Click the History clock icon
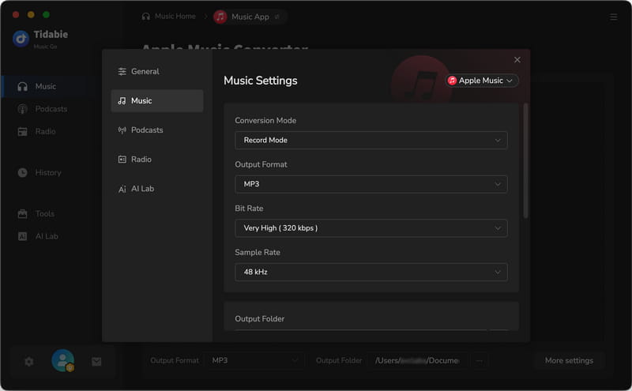Screen dimensions: 632x391 23,172
